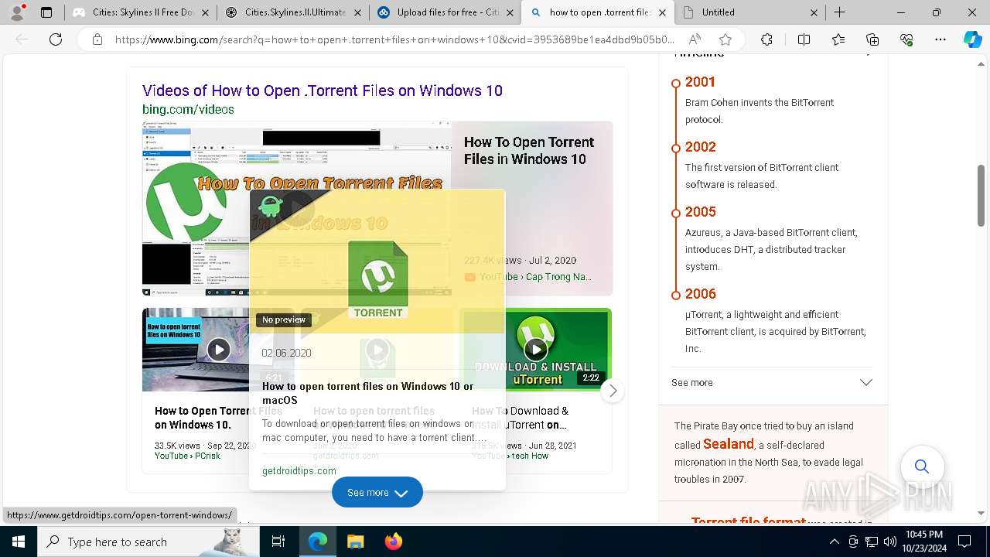The height and width of the screenshot is (557, 990).
Task: Toggle Read aloud icon in address bar
Action: (695, 39)
